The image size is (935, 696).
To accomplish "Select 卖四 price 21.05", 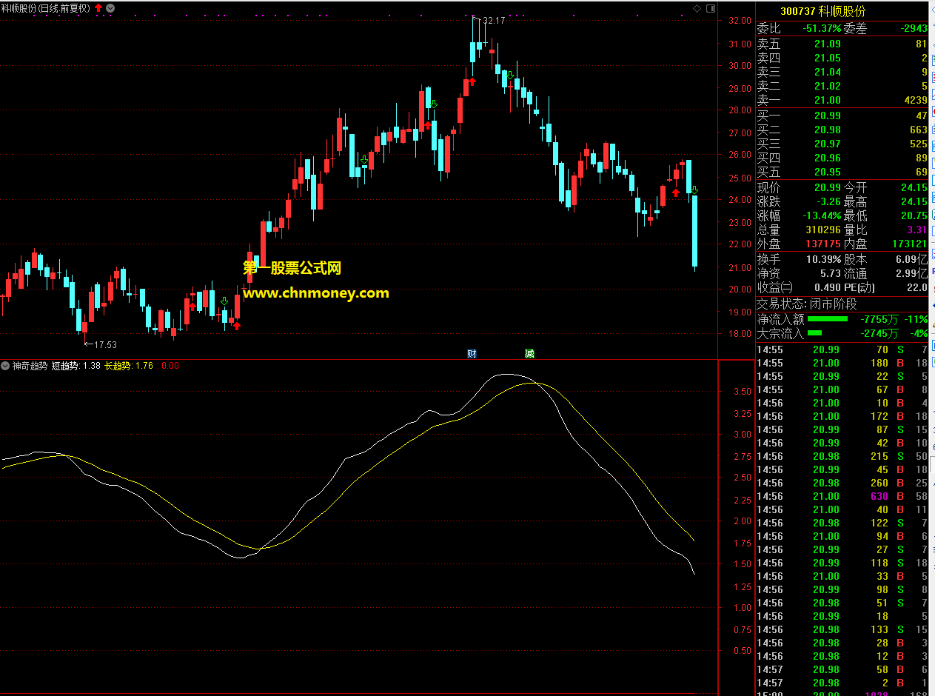I will click(828, 58).
